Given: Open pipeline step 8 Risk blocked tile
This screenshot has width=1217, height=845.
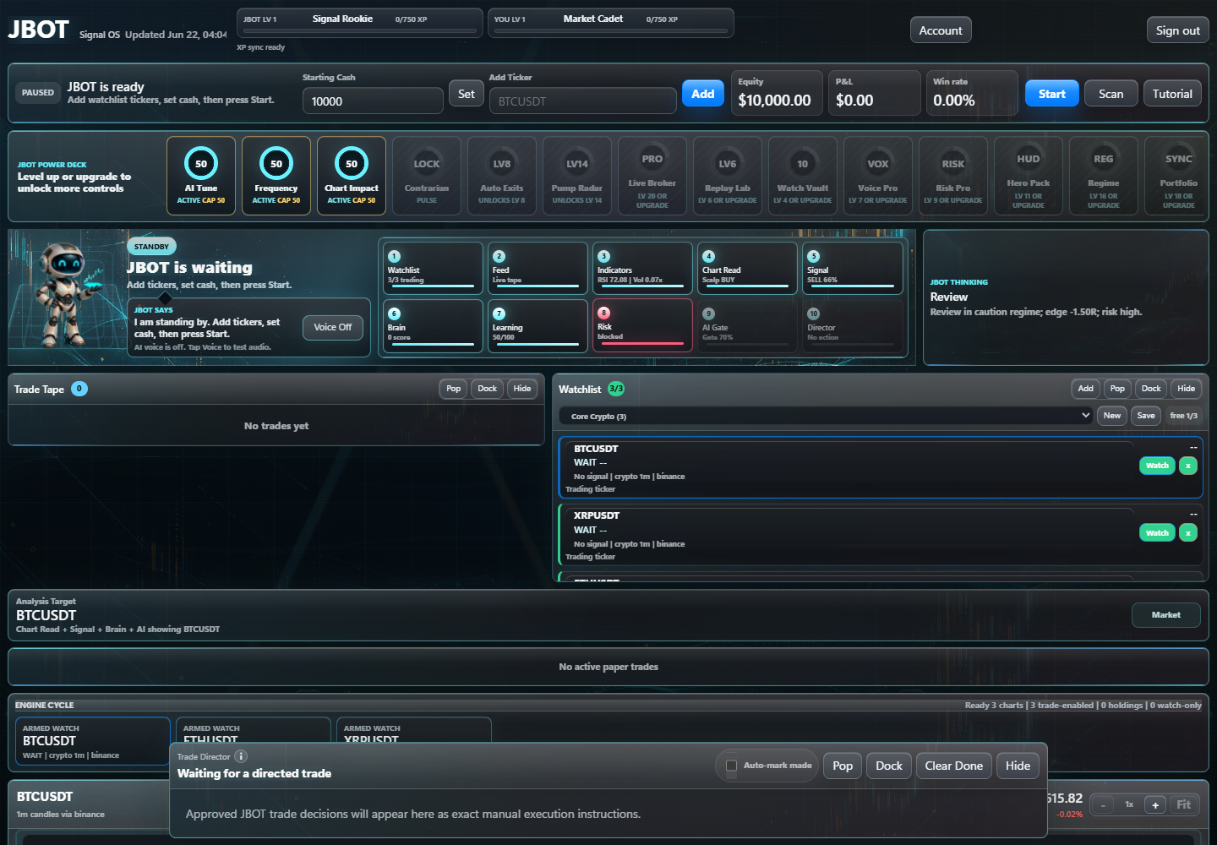Looking at the screenshot, I should coord(642,325).
